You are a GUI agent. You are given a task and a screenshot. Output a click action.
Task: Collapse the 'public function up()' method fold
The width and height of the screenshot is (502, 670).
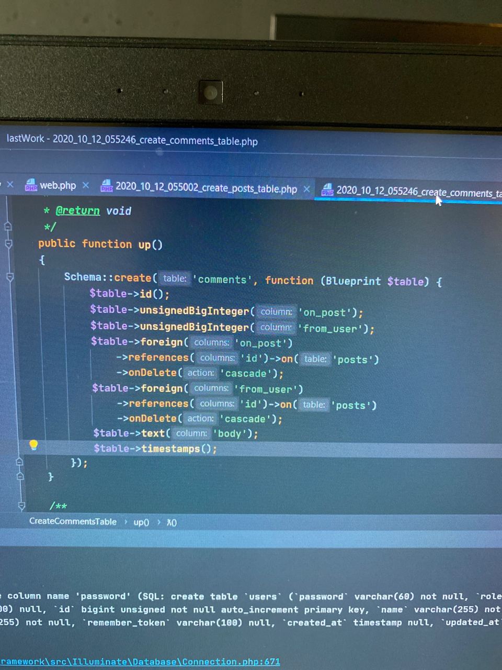point(8,243)
